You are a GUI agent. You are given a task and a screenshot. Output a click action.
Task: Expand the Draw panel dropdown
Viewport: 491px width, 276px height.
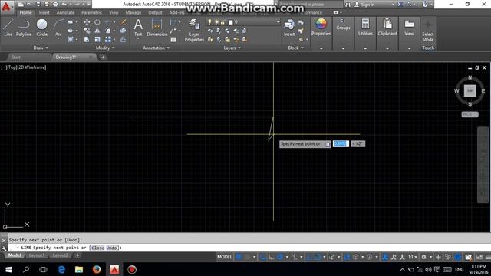[x=41, y=48]
